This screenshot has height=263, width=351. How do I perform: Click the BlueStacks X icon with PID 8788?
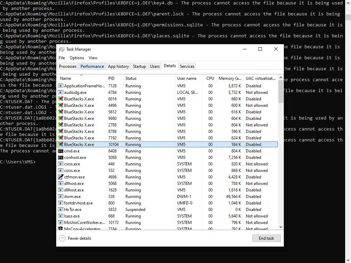coord(60,131)
